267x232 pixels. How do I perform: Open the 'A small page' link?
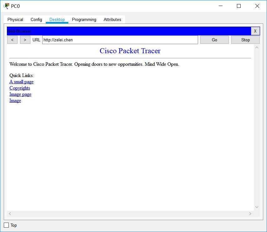(21, 82)
